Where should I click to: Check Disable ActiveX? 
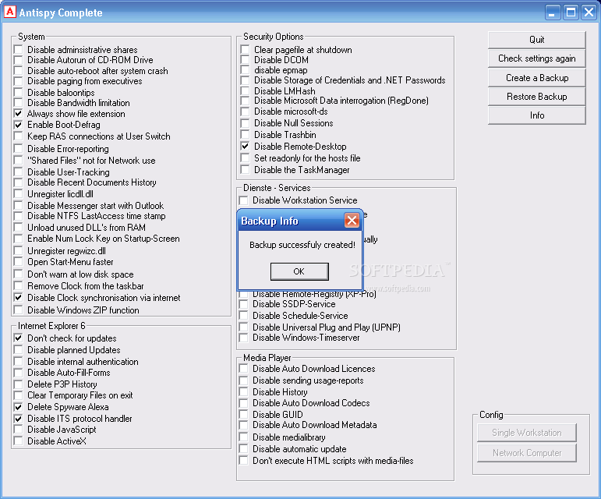(x=18, y=441)
